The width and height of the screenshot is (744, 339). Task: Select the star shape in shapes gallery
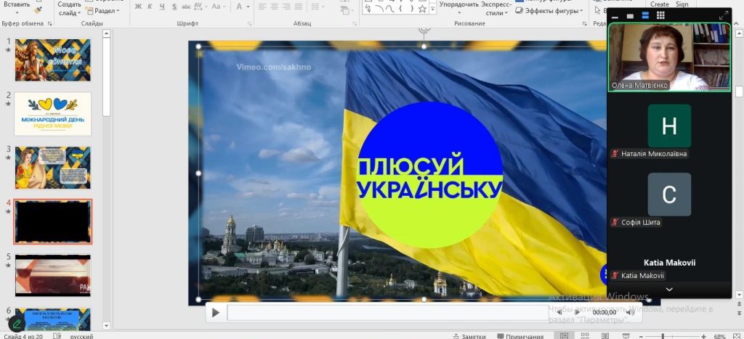point(422,9)
